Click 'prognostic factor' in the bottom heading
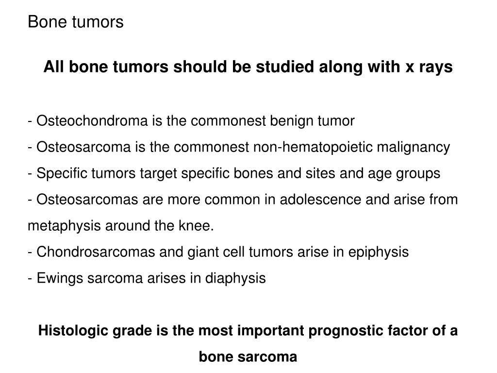Image resolution: width=497 pixels, height=373 pixels. coord(368,331)
